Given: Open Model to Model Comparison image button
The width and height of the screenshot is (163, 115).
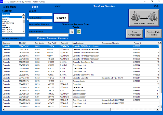Looking at the screenshot, I should pyautogui.click(x=144, y=18).
